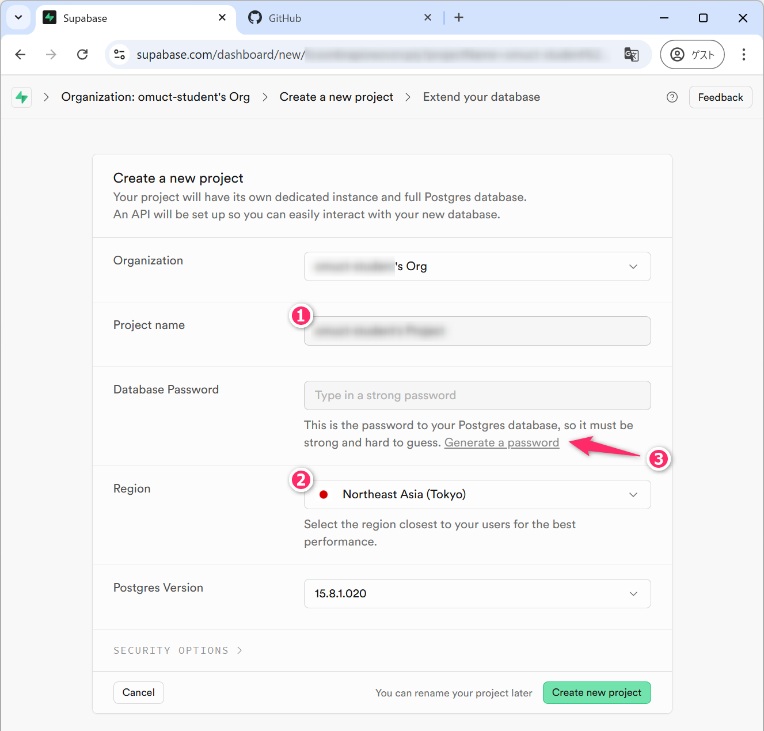This screenshot has width=764, height=731.
Task: Open the tab search chevron button
Action: click(18, 18)
